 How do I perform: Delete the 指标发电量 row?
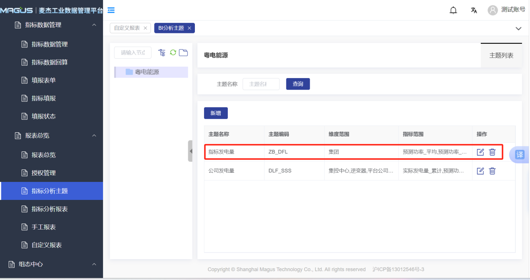[492, 152]
